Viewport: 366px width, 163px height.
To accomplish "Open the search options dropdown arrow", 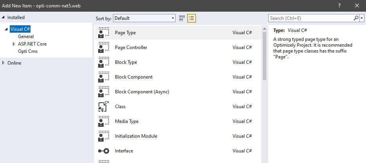I will (362, 18).
